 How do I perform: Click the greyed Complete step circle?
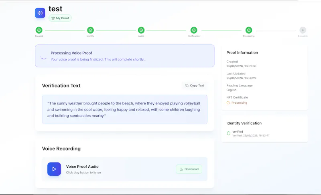click(303, 30)
